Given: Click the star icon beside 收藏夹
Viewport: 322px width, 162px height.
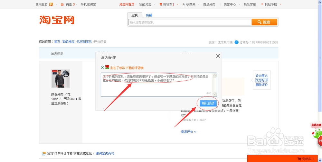Looking at the screenshot, I should click(x=184, y=4).
